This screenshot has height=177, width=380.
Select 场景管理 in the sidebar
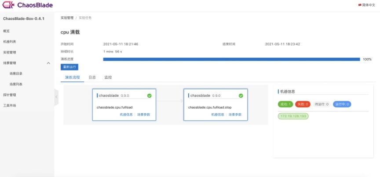9,63
